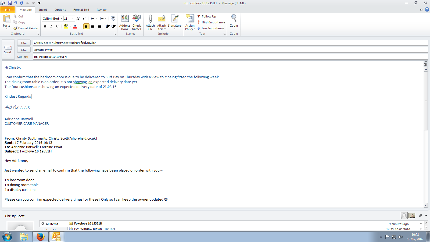Viewport: 430px width, 242px height.
Task: Save the message from the quick access toolbar
Action: [10, 3]
